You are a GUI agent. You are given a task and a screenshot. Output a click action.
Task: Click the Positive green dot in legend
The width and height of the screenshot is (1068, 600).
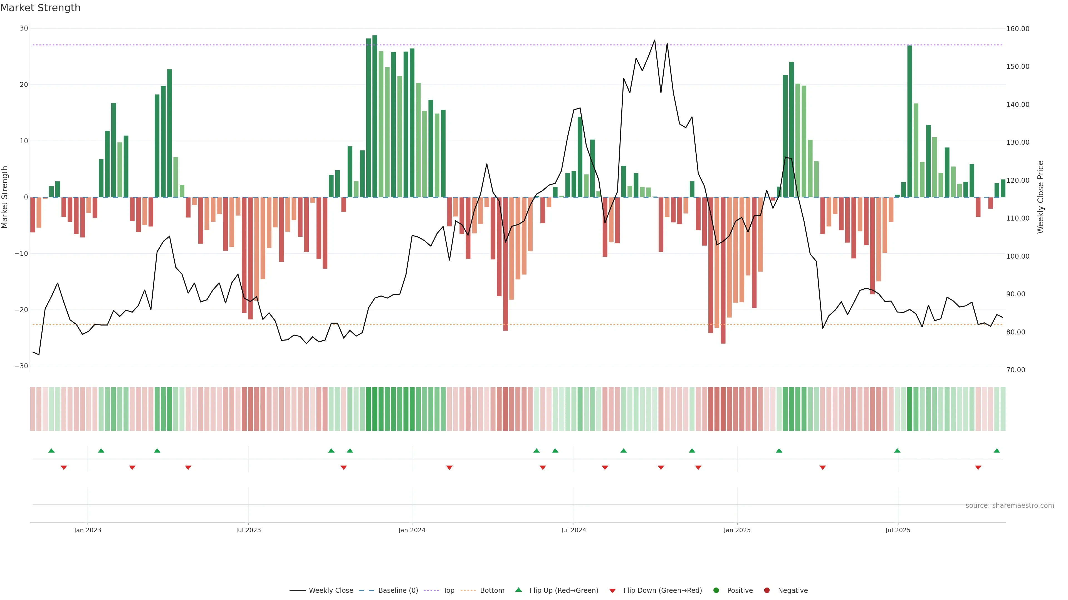coord(716,591)
